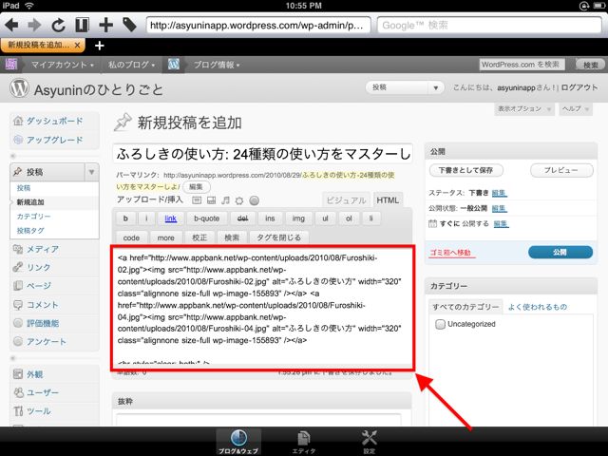This screenshot has height=456, width=608.
Task: Switch to the HTML editor tab
Action: pos(388,200)
